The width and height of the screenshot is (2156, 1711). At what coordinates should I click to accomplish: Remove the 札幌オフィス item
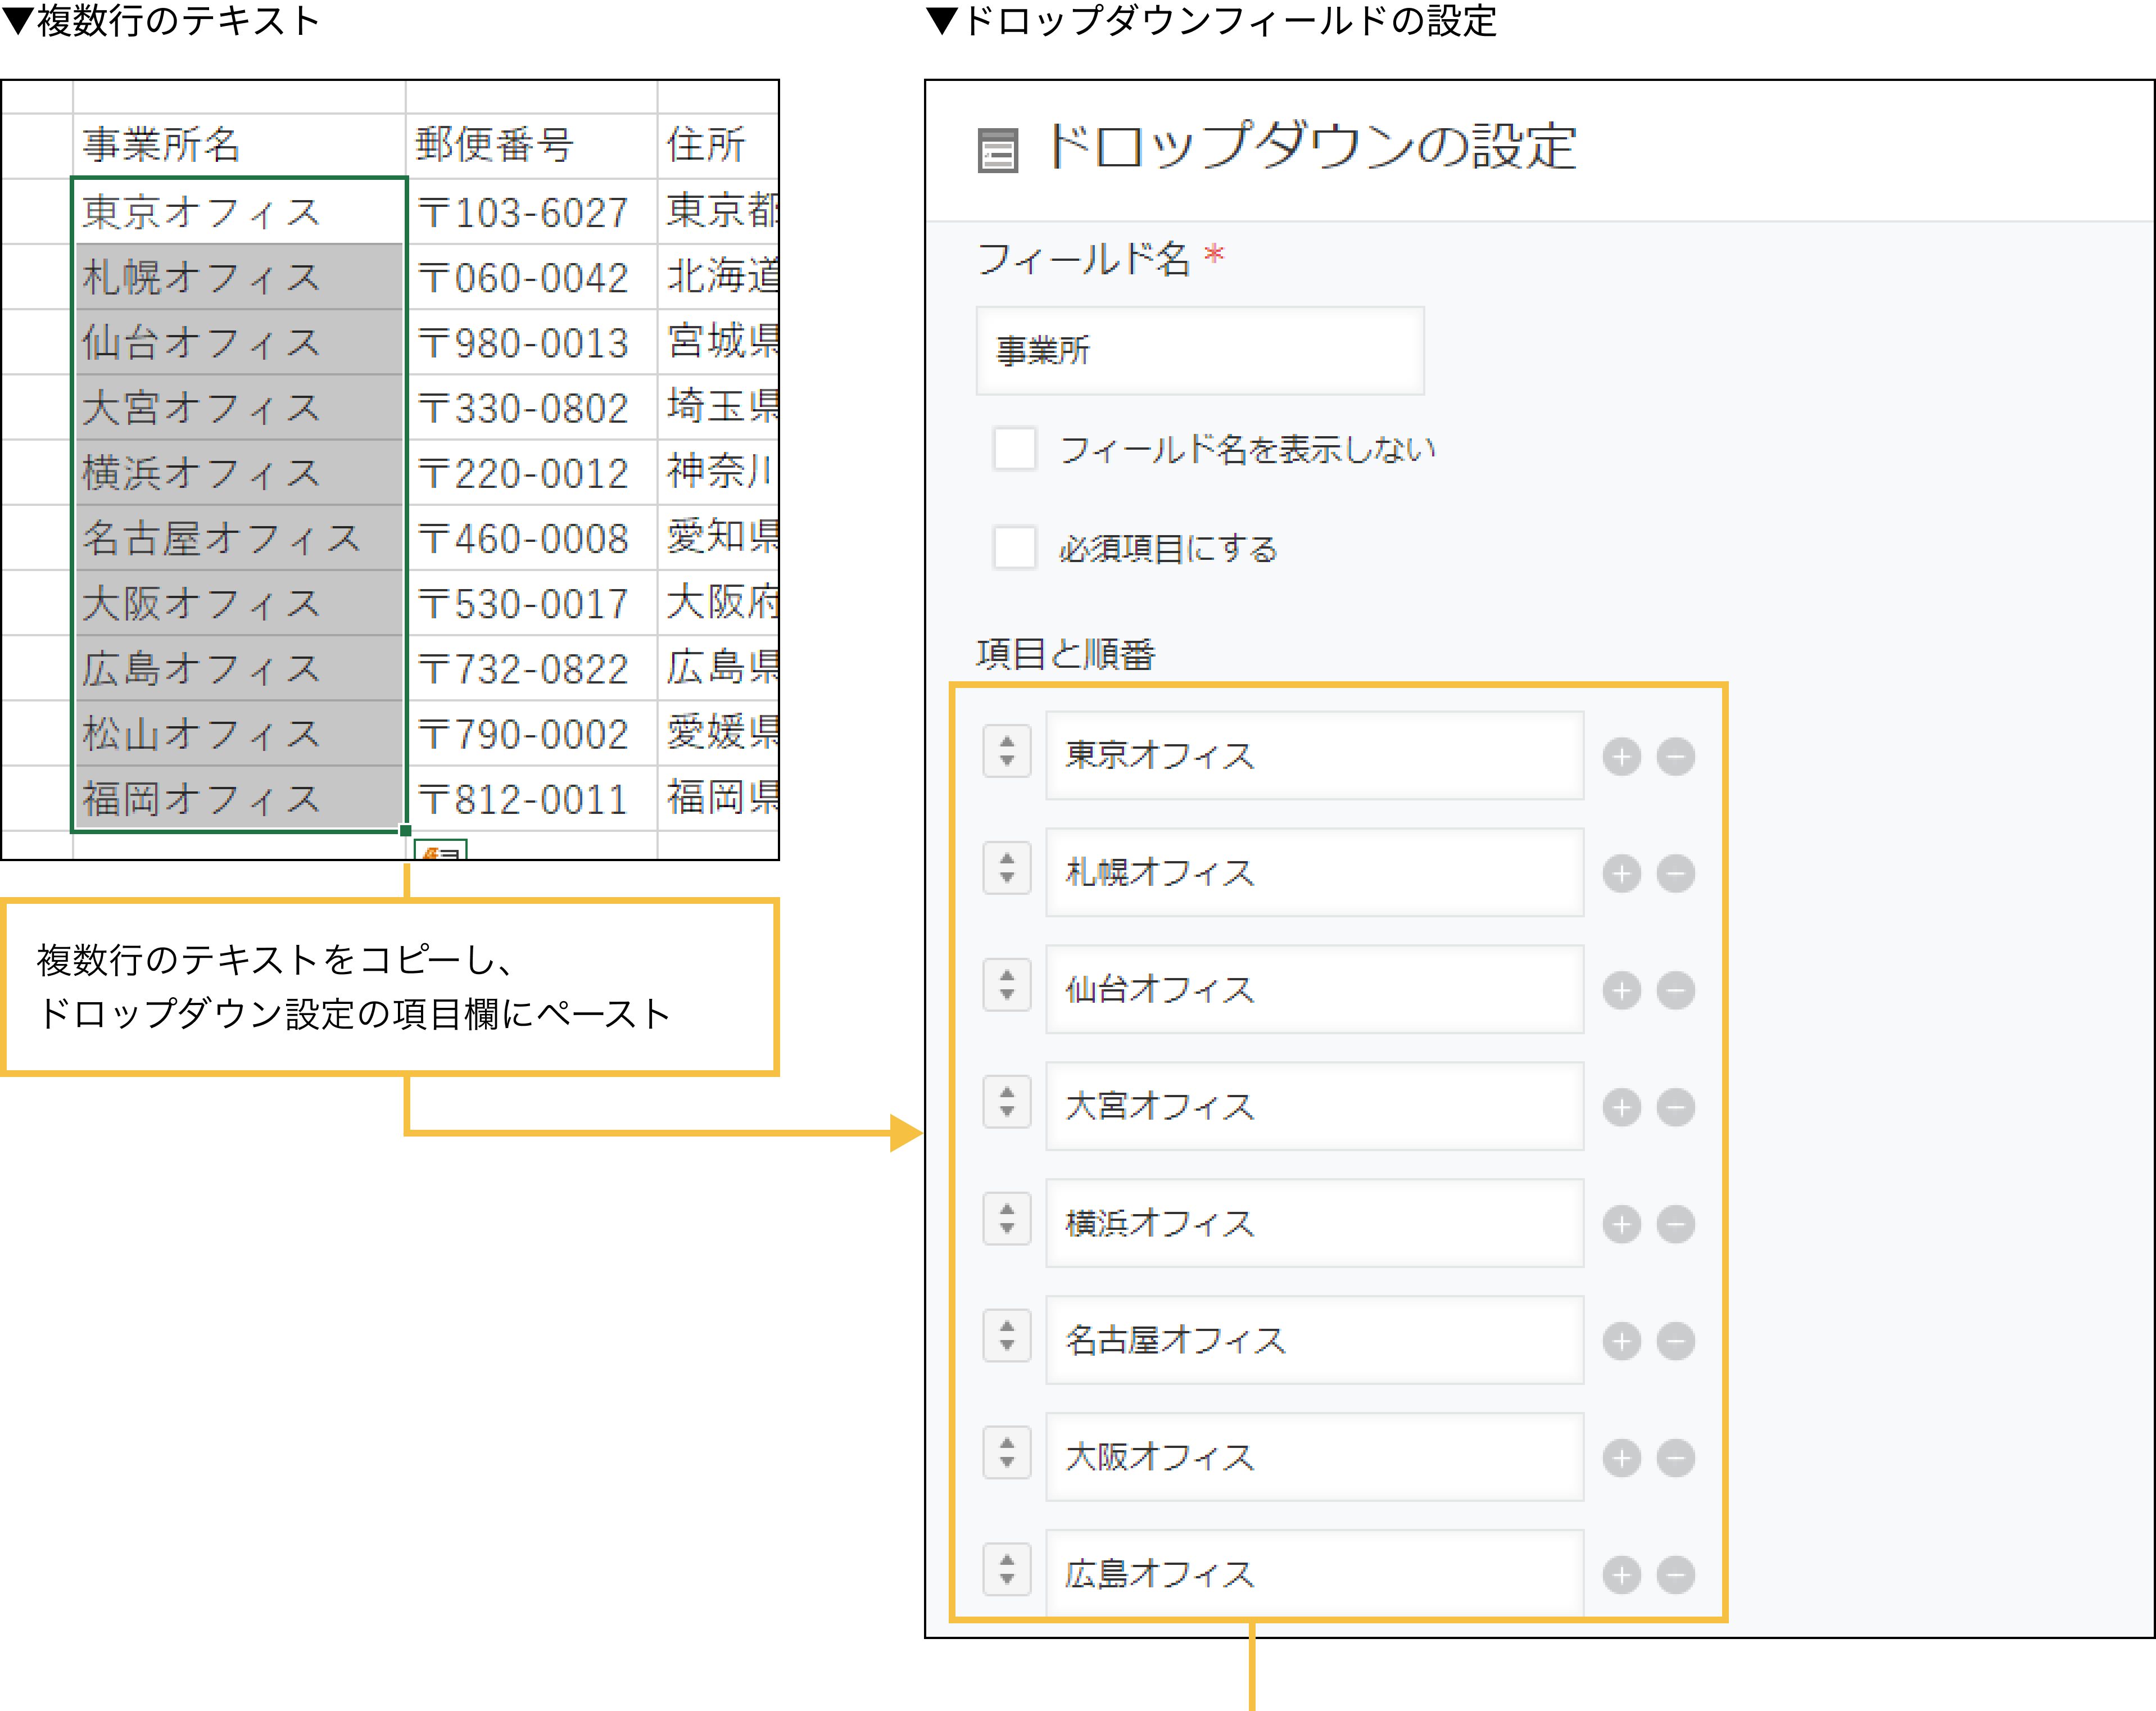[1677, 872]
